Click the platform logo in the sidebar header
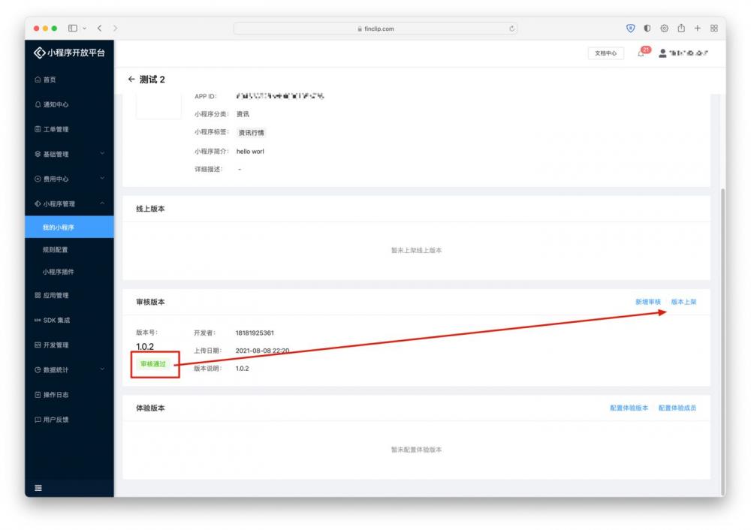This screenshot has width=751, height=530. click(x=69, y=53)
